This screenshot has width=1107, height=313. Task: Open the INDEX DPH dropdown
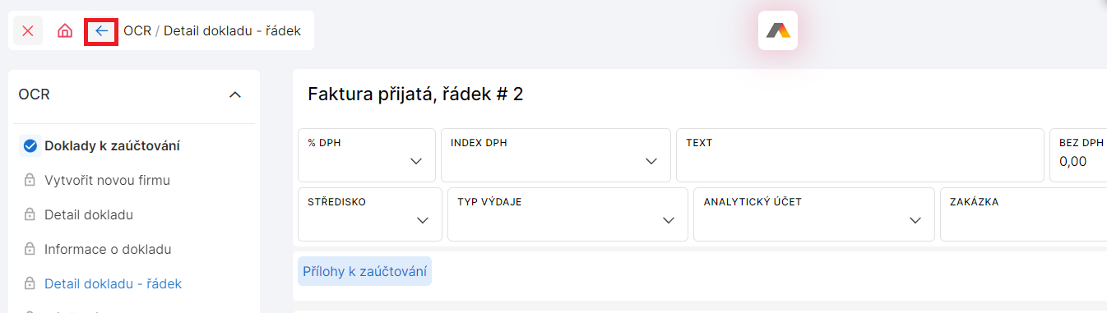click(x=556, y=154)
